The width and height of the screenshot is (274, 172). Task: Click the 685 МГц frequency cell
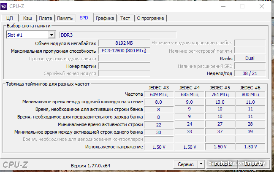190,94
